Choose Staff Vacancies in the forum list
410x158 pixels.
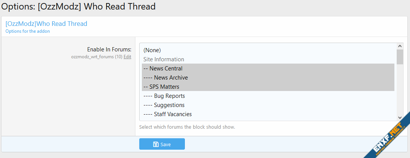tap(173, 114)
